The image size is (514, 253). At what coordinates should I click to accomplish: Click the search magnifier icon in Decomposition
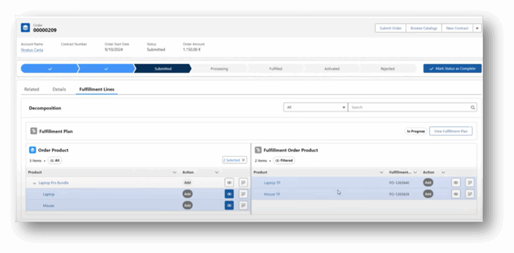(472, 107)
